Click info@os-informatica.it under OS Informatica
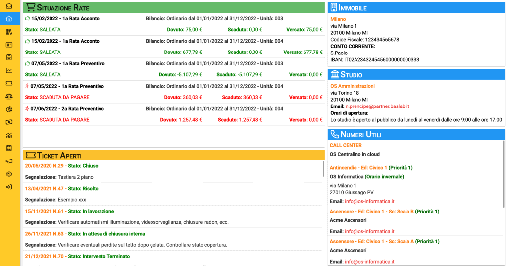This screenshot has height=266, width=507. click(x=369, y=201)
